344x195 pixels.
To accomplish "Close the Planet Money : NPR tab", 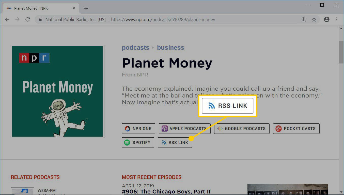I will pos(74,8).
